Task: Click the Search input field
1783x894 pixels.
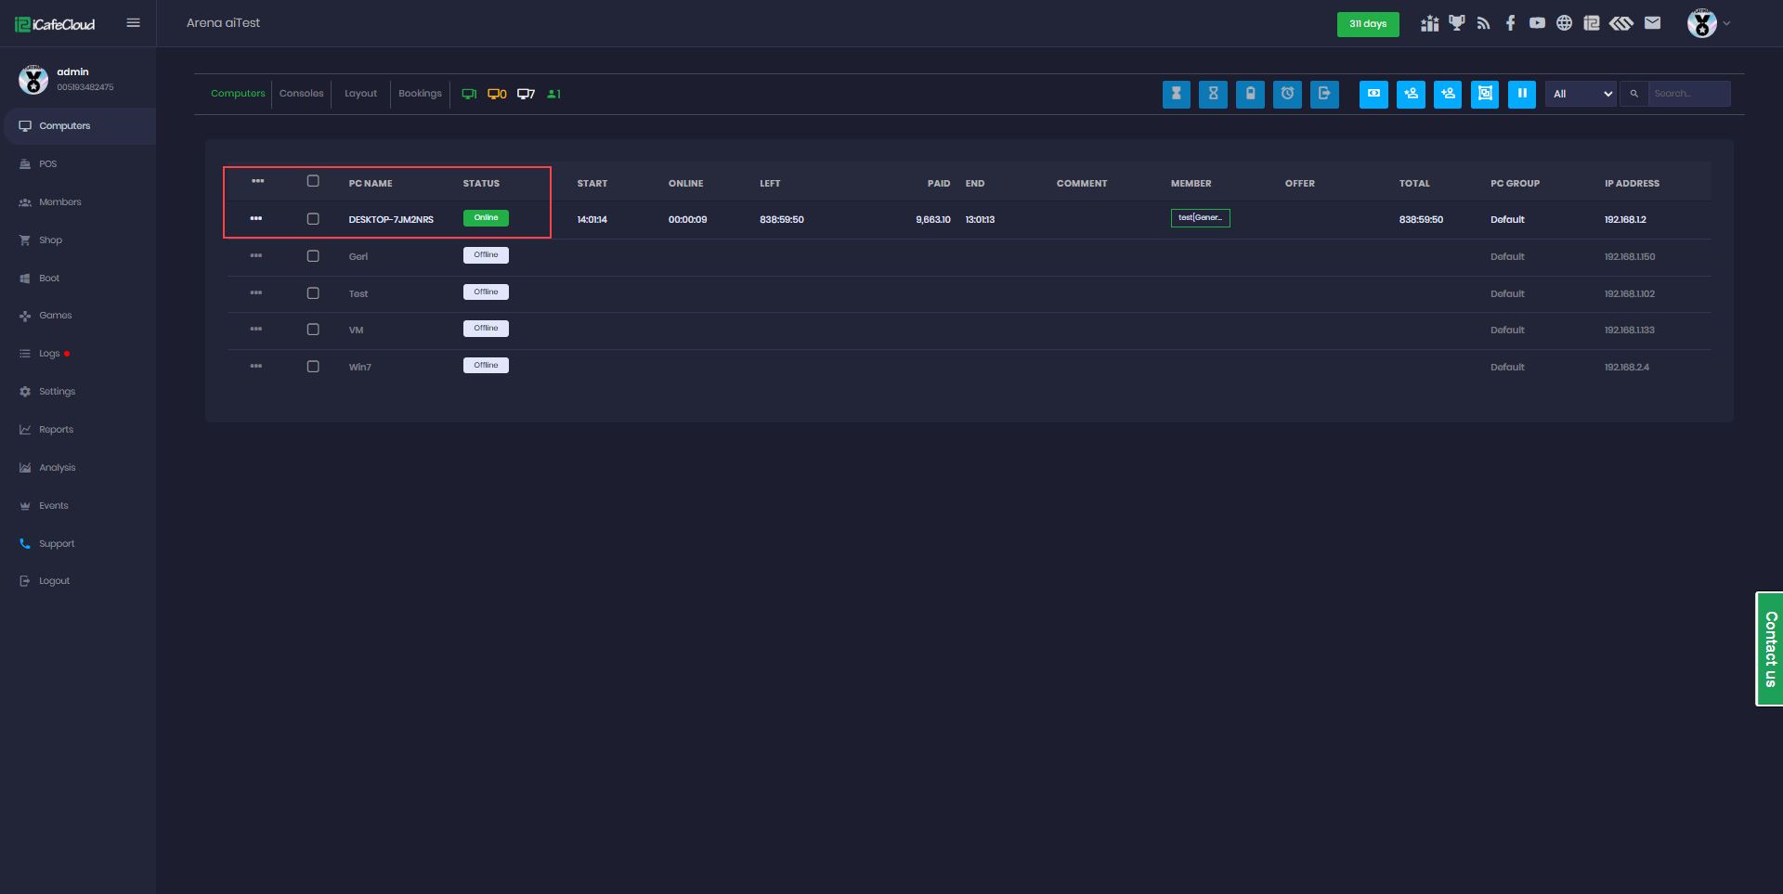Action: 1687,94
